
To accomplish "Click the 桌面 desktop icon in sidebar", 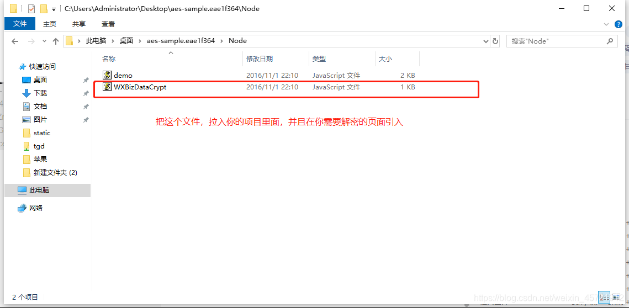I will pos(27,80).
